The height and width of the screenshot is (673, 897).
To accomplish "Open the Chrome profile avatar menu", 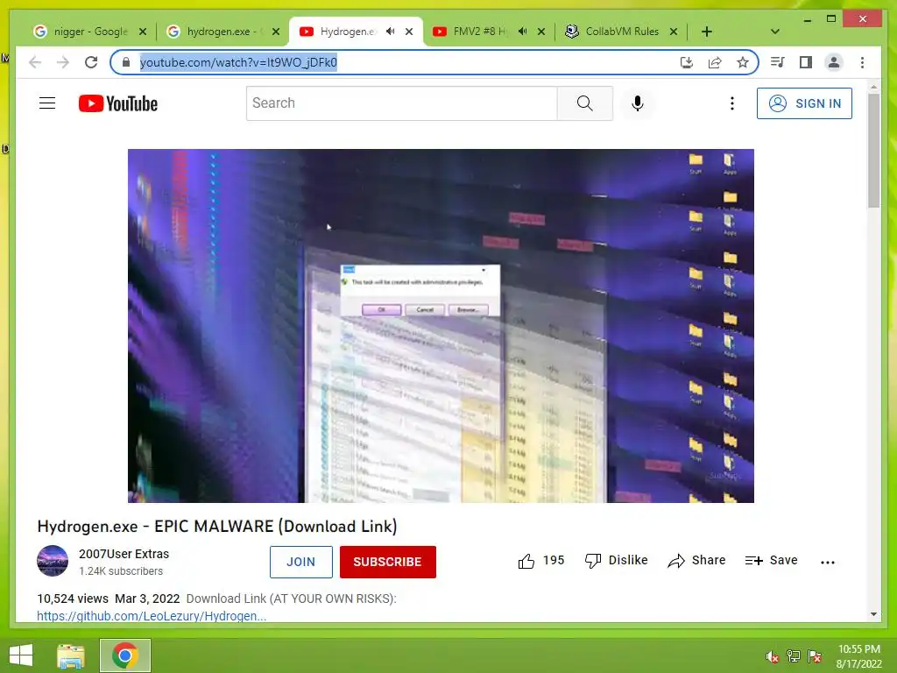I will click(834, 62).
